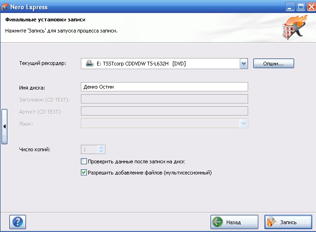This screenshot has width=316, height=232.
Task: Open the Опции... recorder options
Action: click(x=273, y=64)
